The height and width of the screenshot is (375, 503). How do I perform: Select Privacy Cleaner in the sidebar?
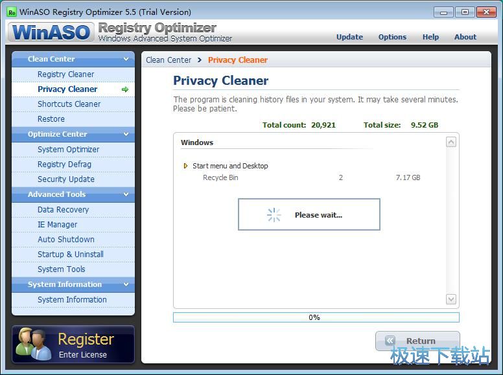pyautogui.click(x=73, y=89)
